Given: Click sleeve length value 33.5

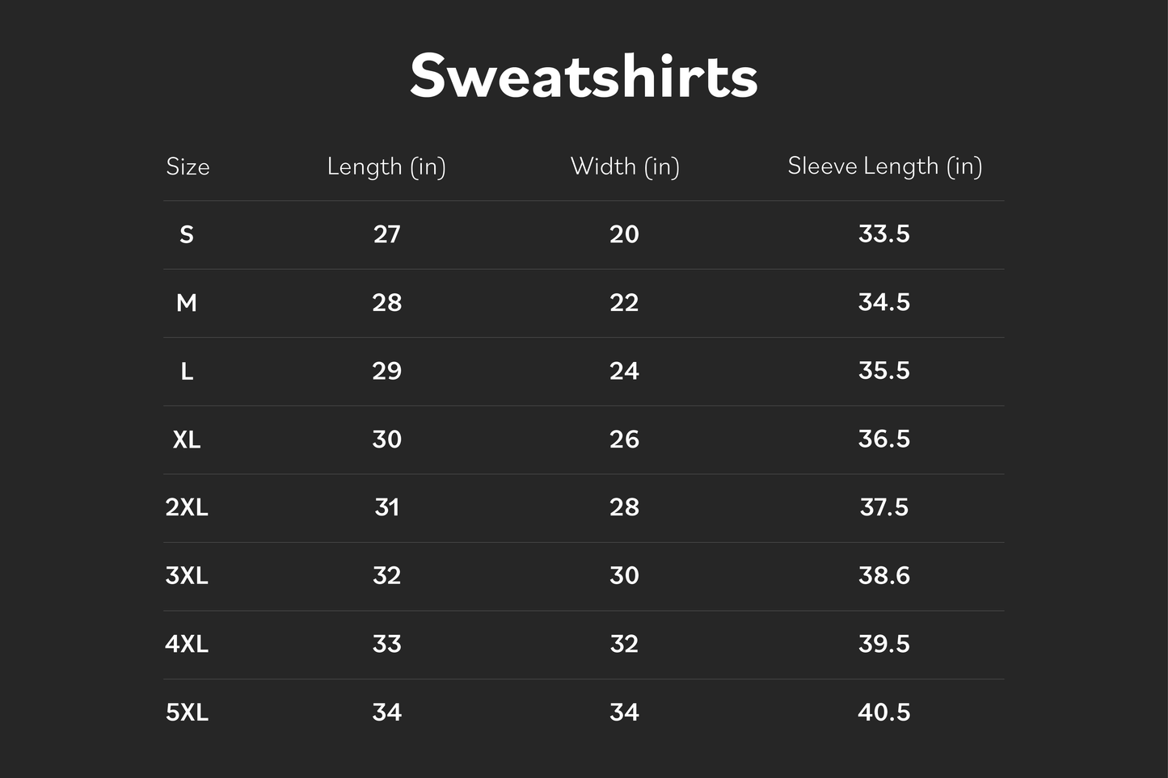Looking at the screenshot, I should coord(884,234).
